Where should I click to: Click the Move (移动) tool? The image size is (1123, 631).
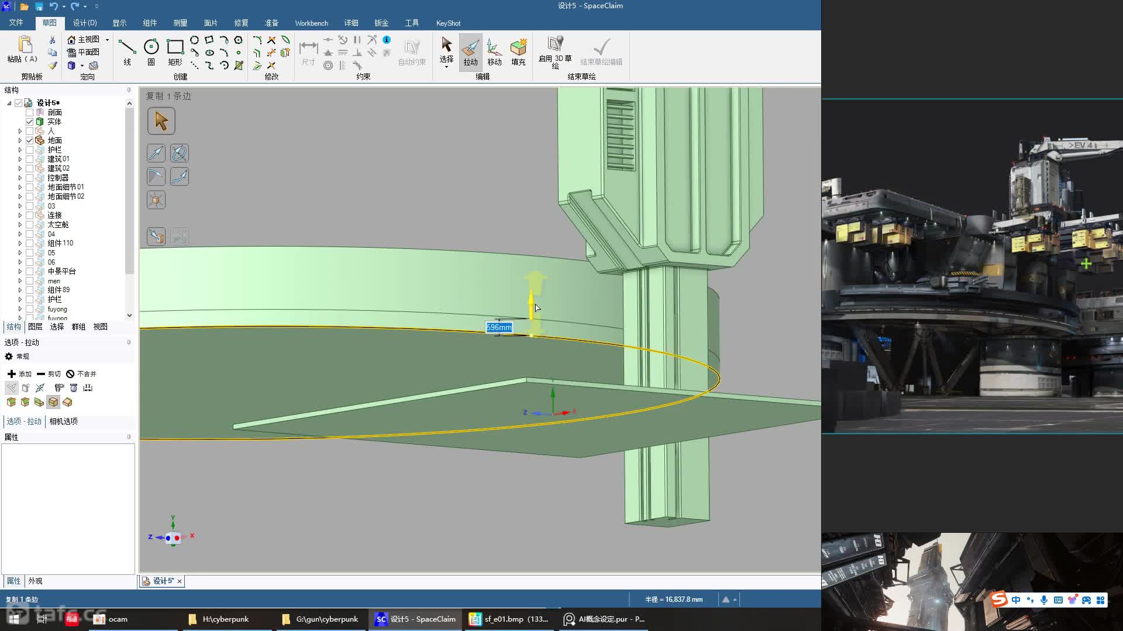click(494, 51)
